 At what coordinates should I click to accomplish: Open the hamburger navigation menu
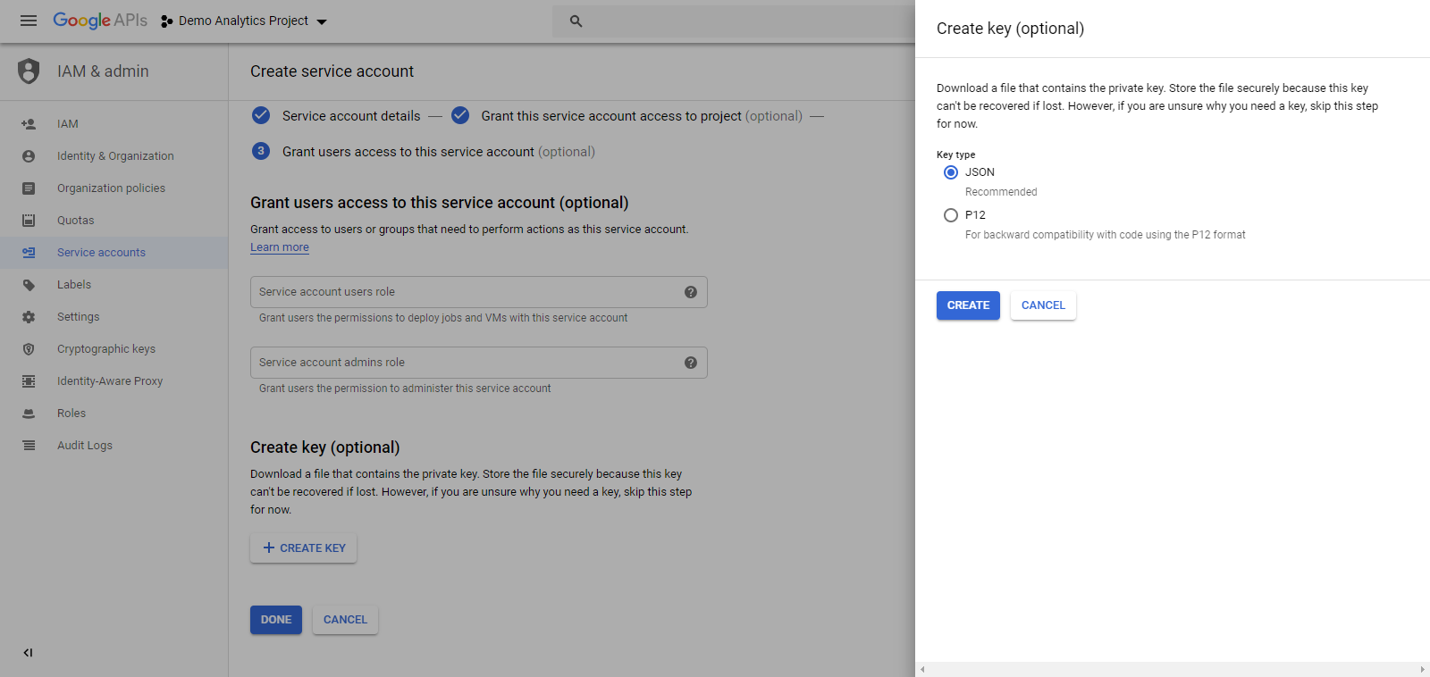click(29, 21)
